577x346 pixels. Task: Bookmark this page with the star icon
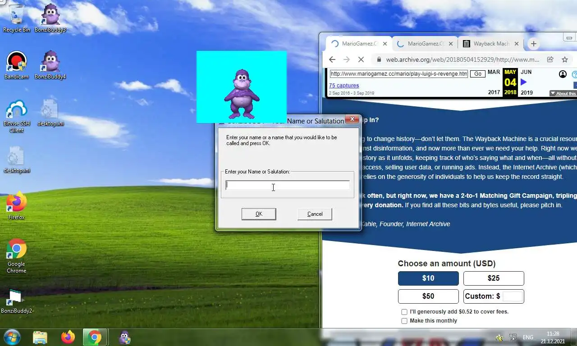[x=564, y=59]
